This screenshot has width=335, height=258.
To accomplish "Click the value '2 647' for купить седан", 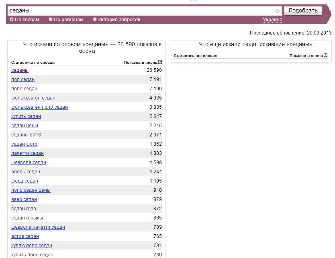I will coord(155,116).
